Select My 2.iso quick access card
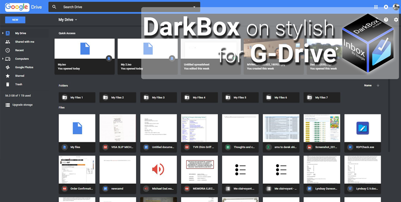The image size is (401, 202). click(x=148, y=57)
